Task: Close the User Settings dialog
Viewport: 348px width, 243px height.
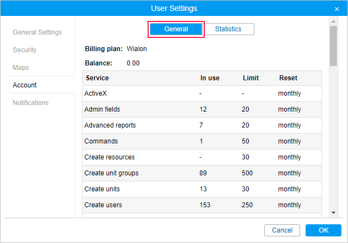Action: (x=336, y=9)
